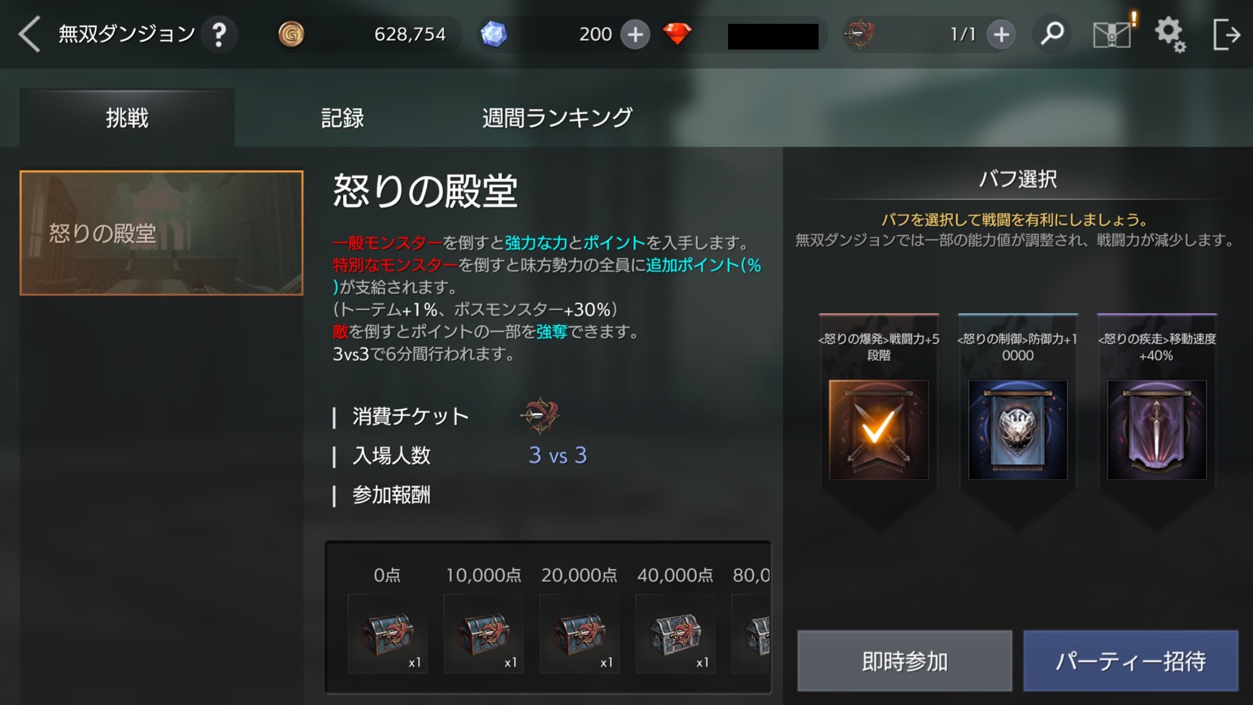1253x705 pixels.
Task: Tap the exit door icon
Action: coord(1225,34)
